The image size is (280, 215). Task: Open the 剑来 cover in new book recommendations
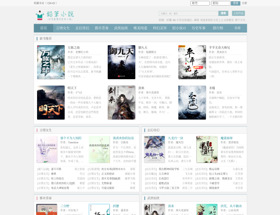click(121, 102)
